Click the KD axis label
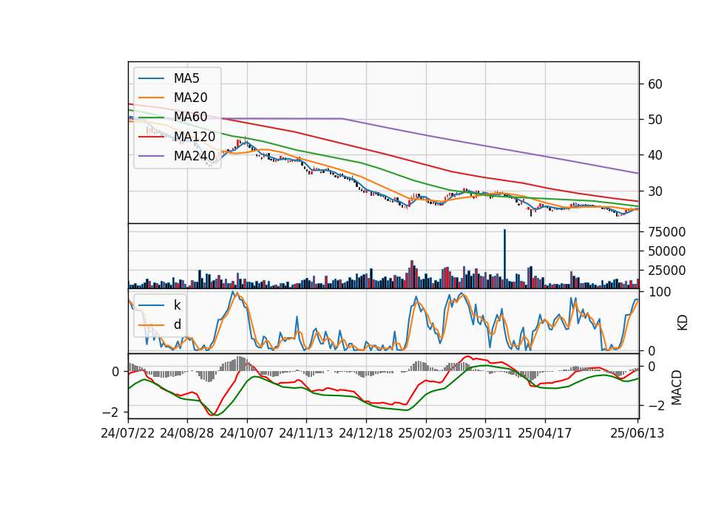Image resolution: width=710 pixels, height=510 pixels. (683, 323)
